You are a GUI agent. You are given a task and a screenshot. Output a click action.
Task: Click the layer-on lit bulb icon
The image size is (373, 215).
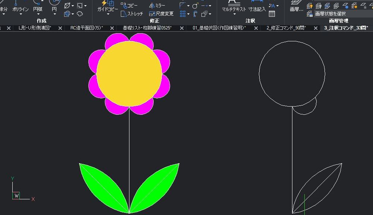(x=310, y=6)
